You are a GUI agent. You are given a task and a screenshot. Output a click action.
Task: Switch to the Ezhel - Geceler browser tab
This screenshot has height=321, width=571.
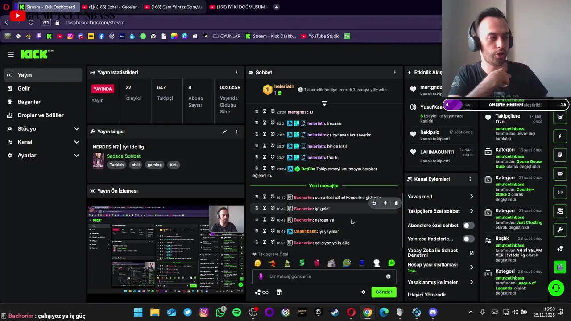(x=111, y=7)
